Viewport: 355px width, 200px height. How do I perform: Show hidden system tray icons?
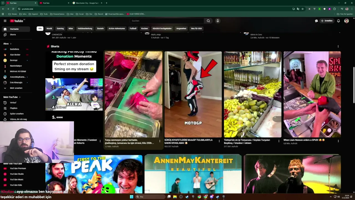pos(331,197)
